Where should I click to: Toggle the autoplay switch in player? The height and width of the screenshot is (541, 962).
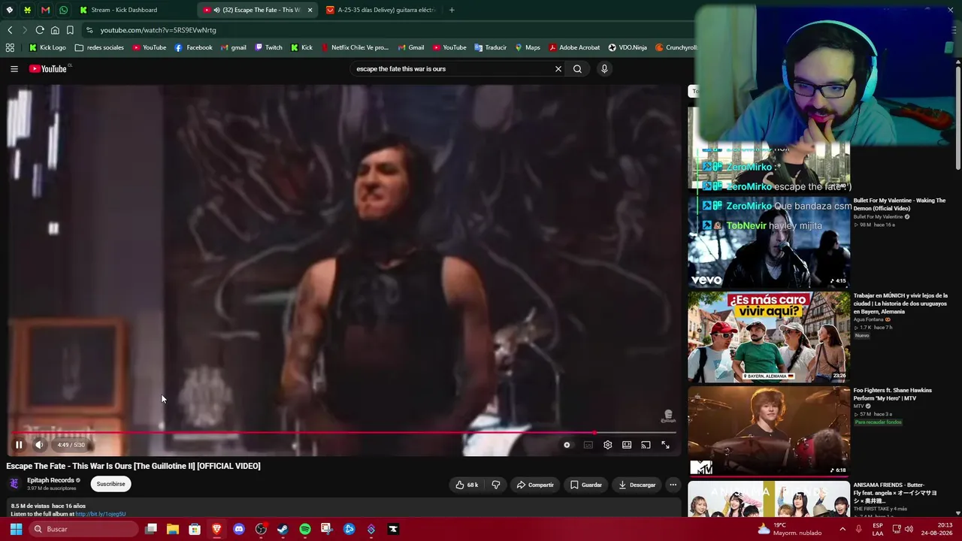pyautogui.click(x=567, y=445)
